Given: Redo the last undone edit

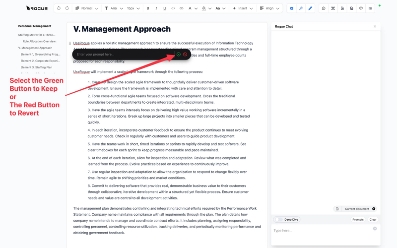Looking at the screenshot, I should pos(67,8).
